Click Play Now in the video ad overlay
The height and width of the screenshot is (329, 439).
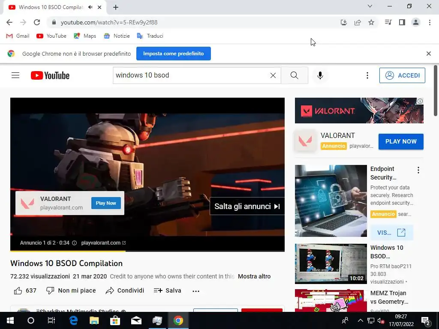106,203
